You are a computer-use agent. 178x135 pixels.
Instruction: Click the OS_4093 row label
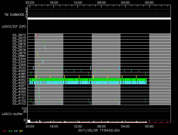[x=19, y=83]
